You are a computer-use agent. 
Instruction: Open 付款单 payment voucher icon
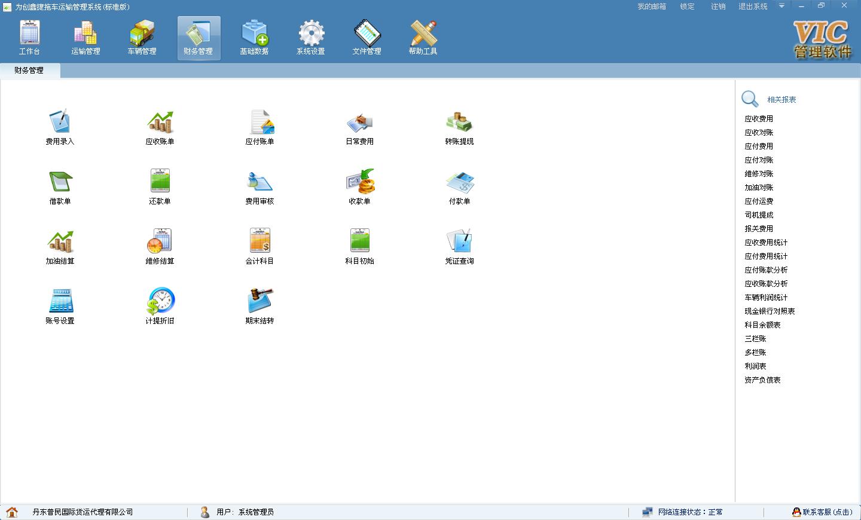click(x=459, y=187)
